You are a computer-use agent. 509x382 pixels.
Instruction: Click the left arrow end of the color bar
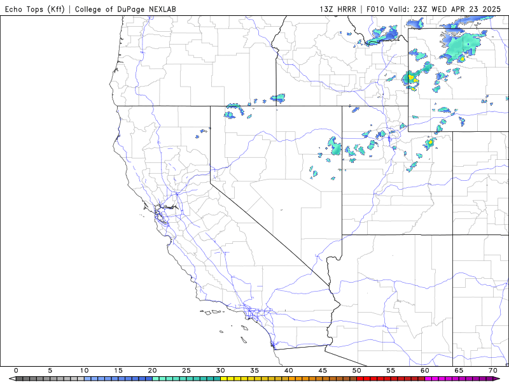click(x=12, y=379)
